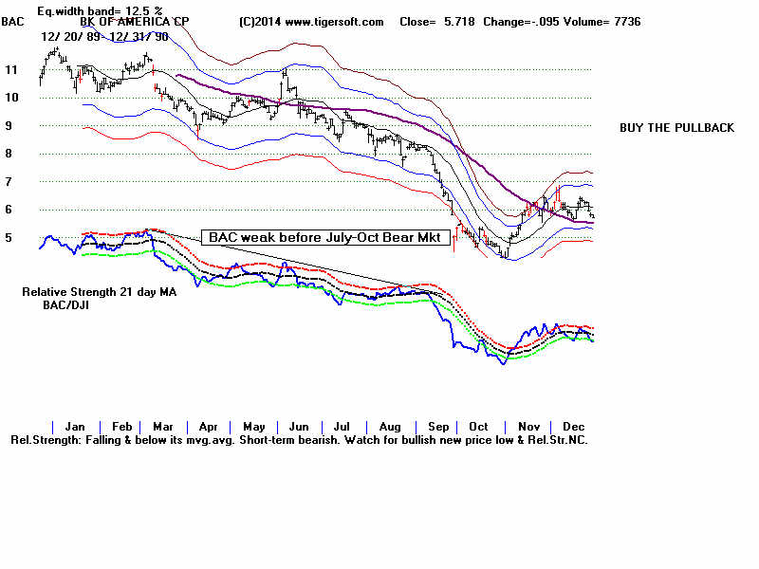Click the price axis label 7

point(9,182)
